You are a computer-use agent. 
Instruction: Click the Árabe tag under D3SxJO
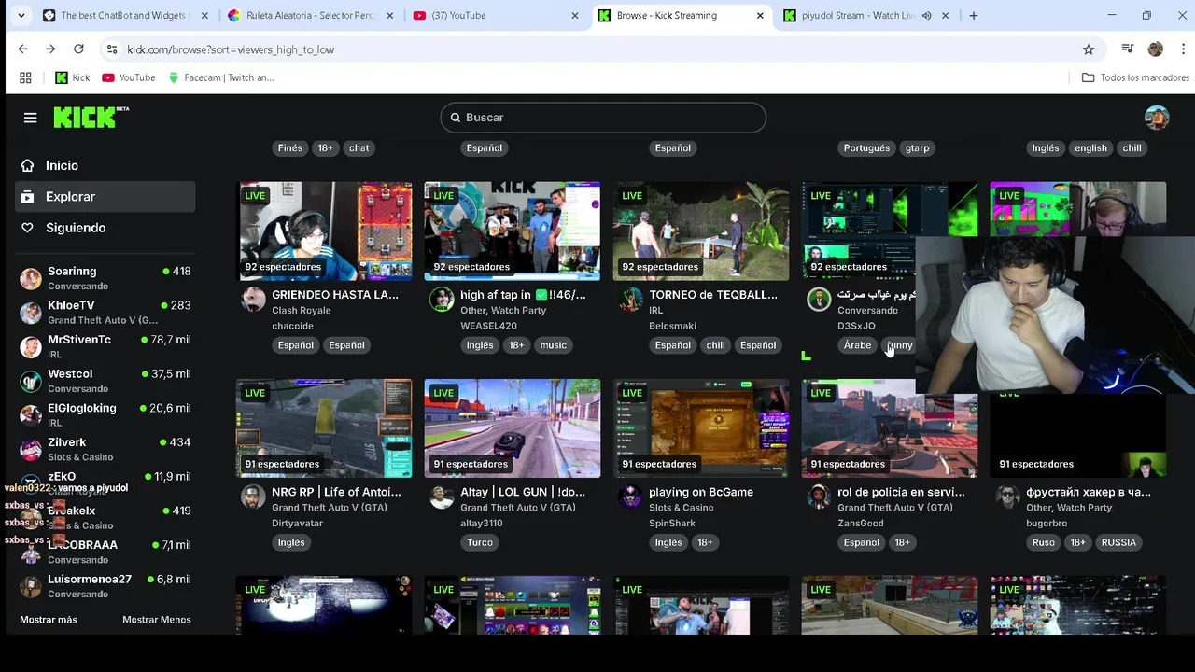[x=857, y=345]
